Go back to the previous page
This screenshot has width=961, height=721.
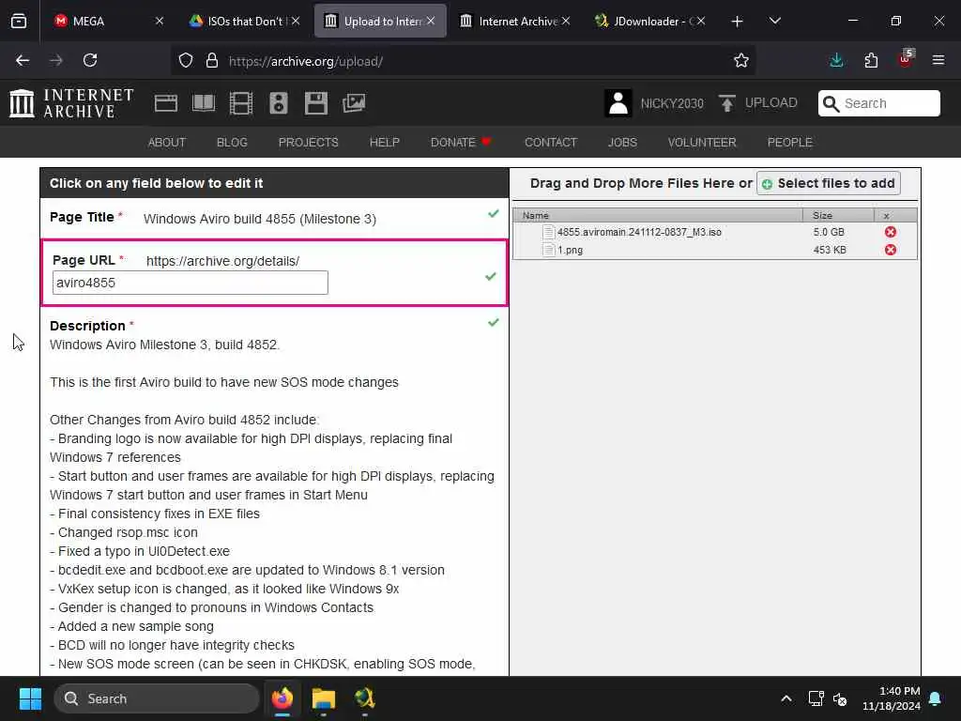coord(23,60)
